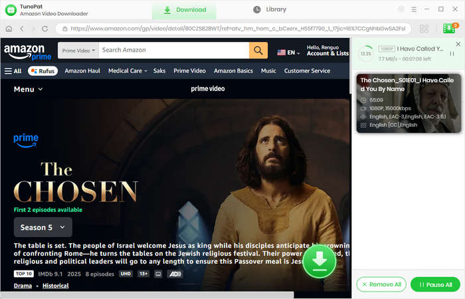The width and height of the screenshot is (465, 299).
Task: Go to the TunePat home page
Action: pyautogui.click(x=9, y=29)
